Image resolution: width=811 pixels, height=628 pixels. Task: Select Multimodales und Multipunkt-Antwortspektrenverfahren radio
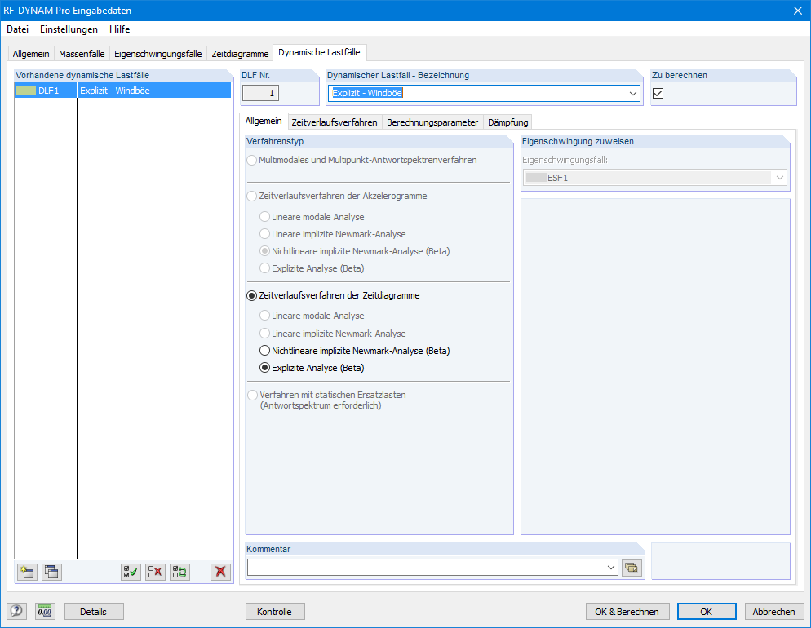(252, 160)
